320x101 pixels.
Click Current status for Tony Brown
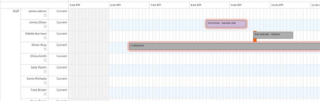tap(62, 90)
